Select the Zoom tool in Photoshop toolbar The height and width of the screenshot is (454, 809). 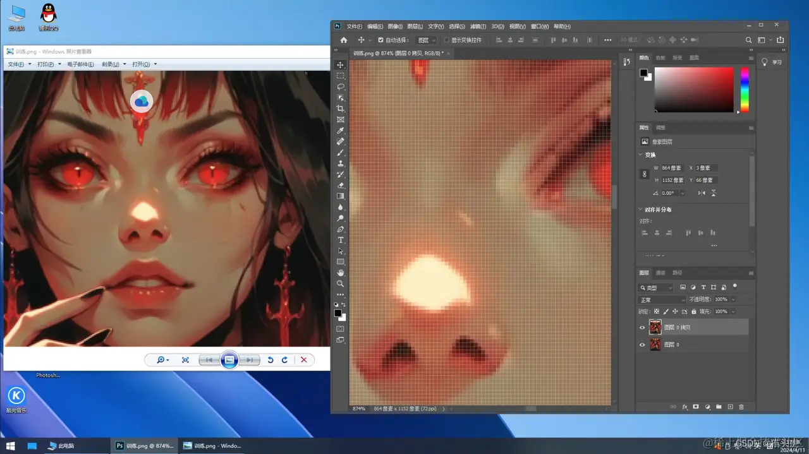point(341,284)
